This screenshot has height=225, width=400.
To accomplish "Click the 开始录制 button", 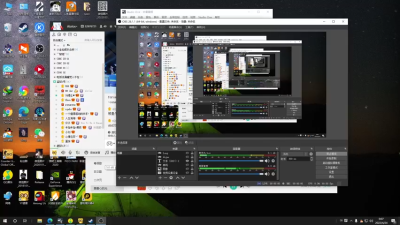I will pyautogui.click(x=331, y=158).
